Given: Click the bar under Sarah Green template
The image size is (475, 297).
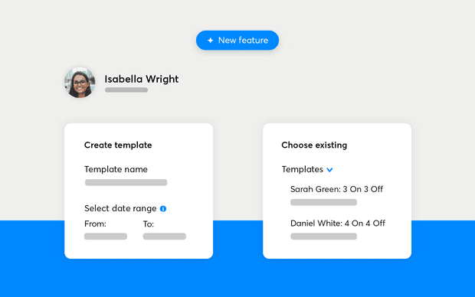Looking at the screenshot, I should tap(323, 202).
